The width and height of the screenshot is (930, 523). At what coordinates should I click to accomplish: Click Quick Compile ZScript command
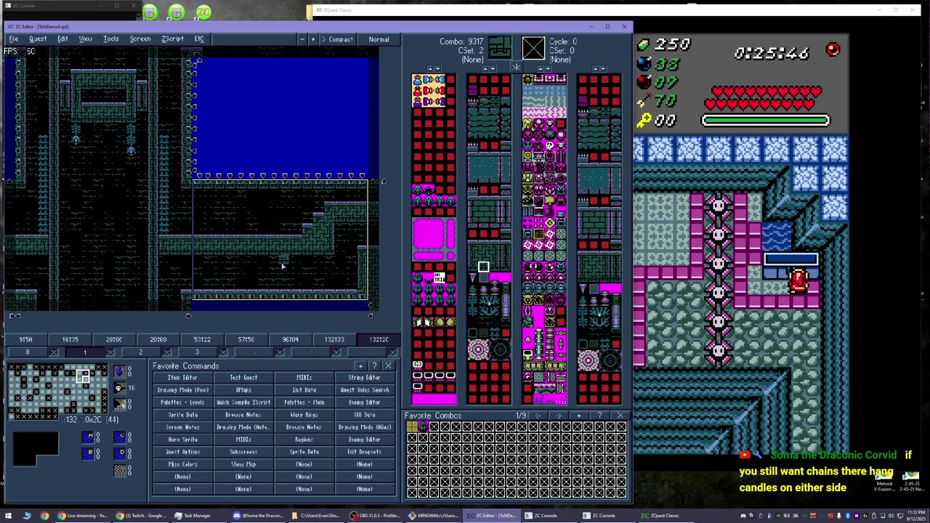click(x=243, y=402)
